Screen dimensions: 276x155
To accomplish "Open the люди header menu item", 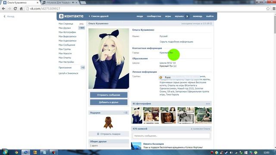I will (140, 16).
